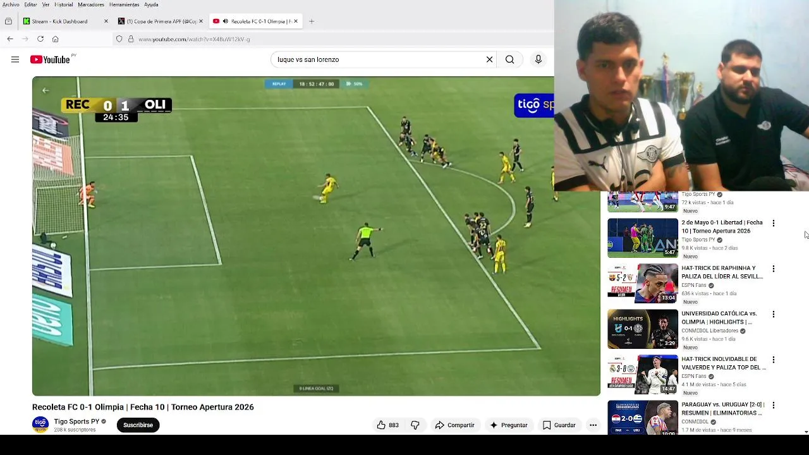The image size is (809, 455).
Task: Play Hat-trick de Raphinha thumbnail
Action: (643, 284)
